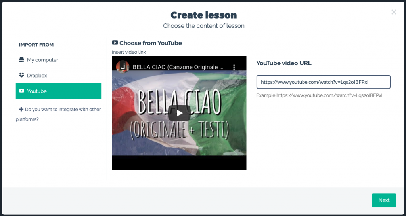406x216 pixels.
Task: Click the Create lesson title
Action: (x=203, y=15)
